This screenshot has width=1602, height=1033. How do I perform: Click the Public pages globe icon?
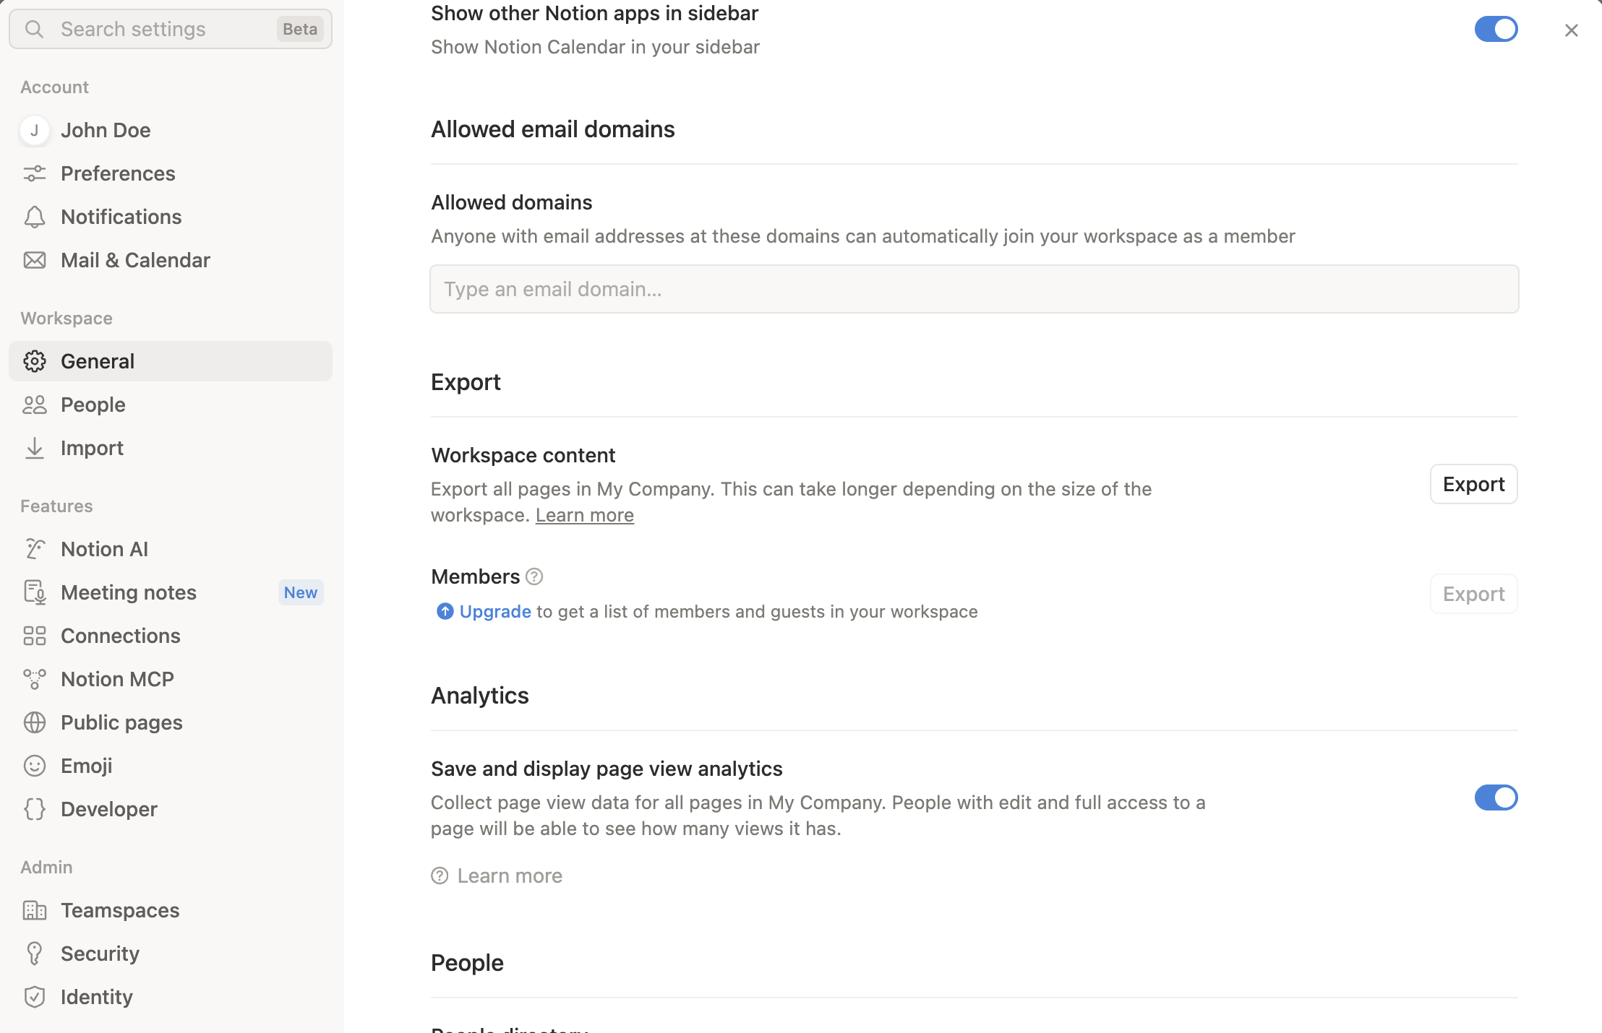click(x=35, y=722)
